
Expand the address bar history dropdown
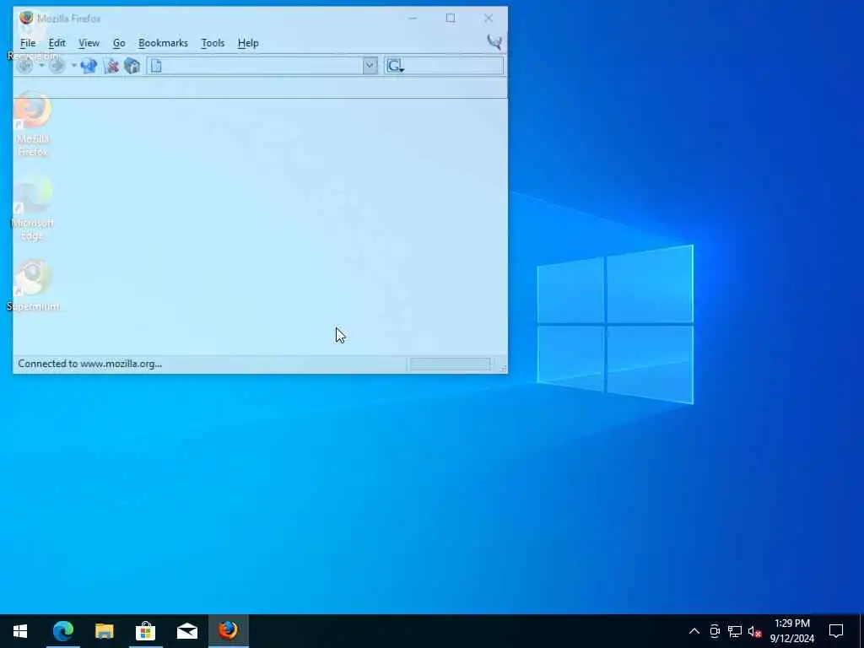[x=370, y=66]
